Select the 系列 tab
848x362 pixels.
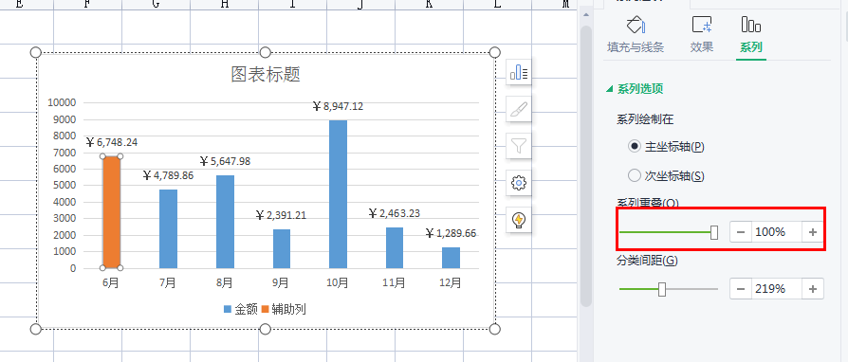point(750,34)
